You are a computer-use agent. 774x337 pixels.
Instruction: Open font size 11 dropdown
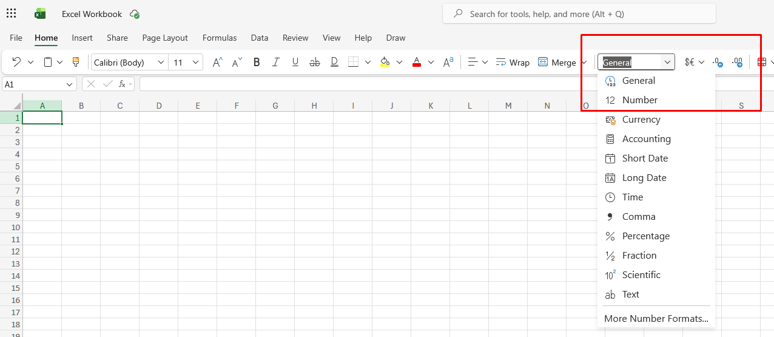pyautogui.click(x=195, y=62)
